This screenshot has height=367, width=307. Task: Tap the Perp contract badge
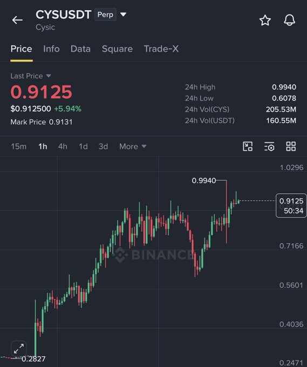(x=105, y=15)
